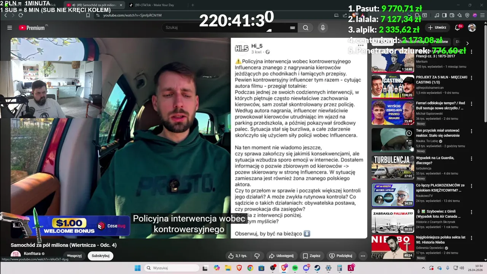Open the options menu for the Ferrari odblokuje tempo video
This screenshot has width=487, height=274.
point(471,104)
